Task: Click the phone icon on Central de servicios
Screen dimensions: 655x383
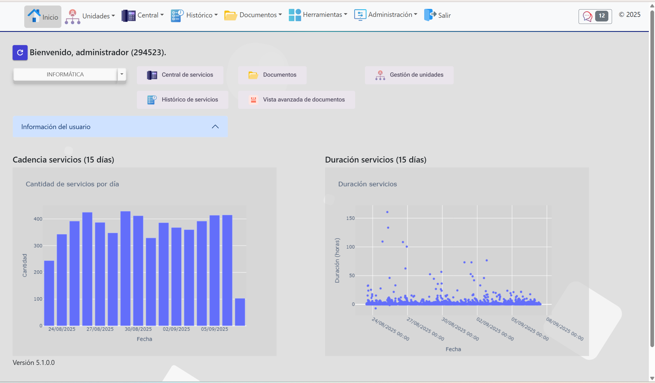Action: (152, 75)
